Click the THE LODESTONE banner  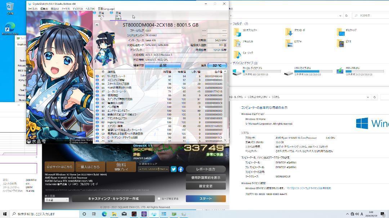pyautogui.click(x=153, y=169)
